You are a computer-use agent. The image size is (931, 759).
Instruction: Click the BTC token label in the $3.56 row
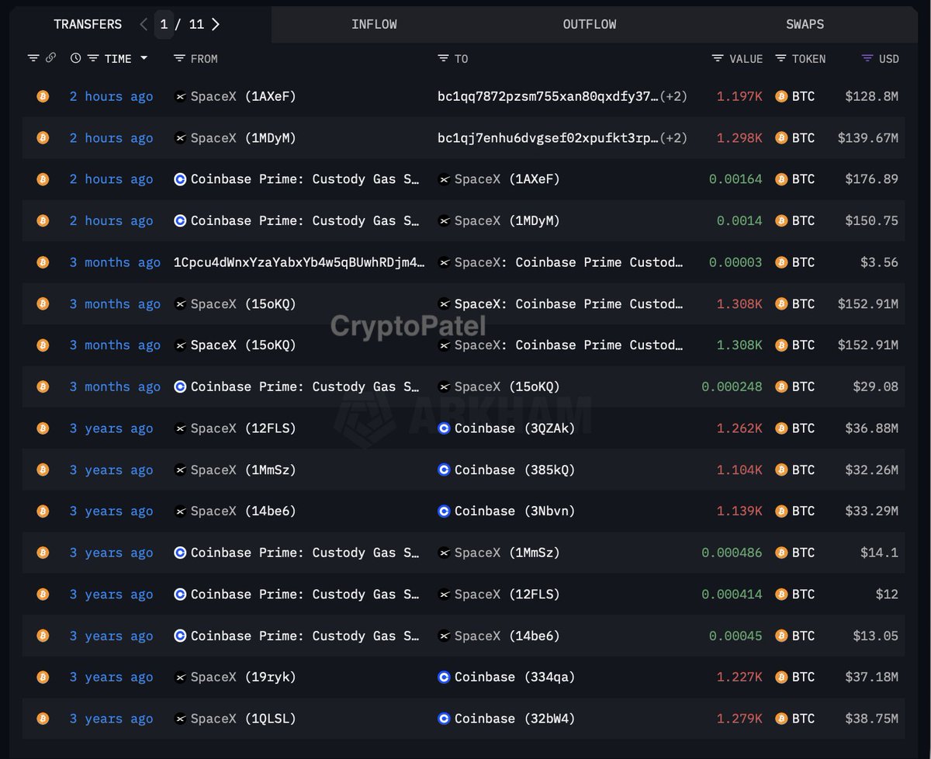[804, 262]
